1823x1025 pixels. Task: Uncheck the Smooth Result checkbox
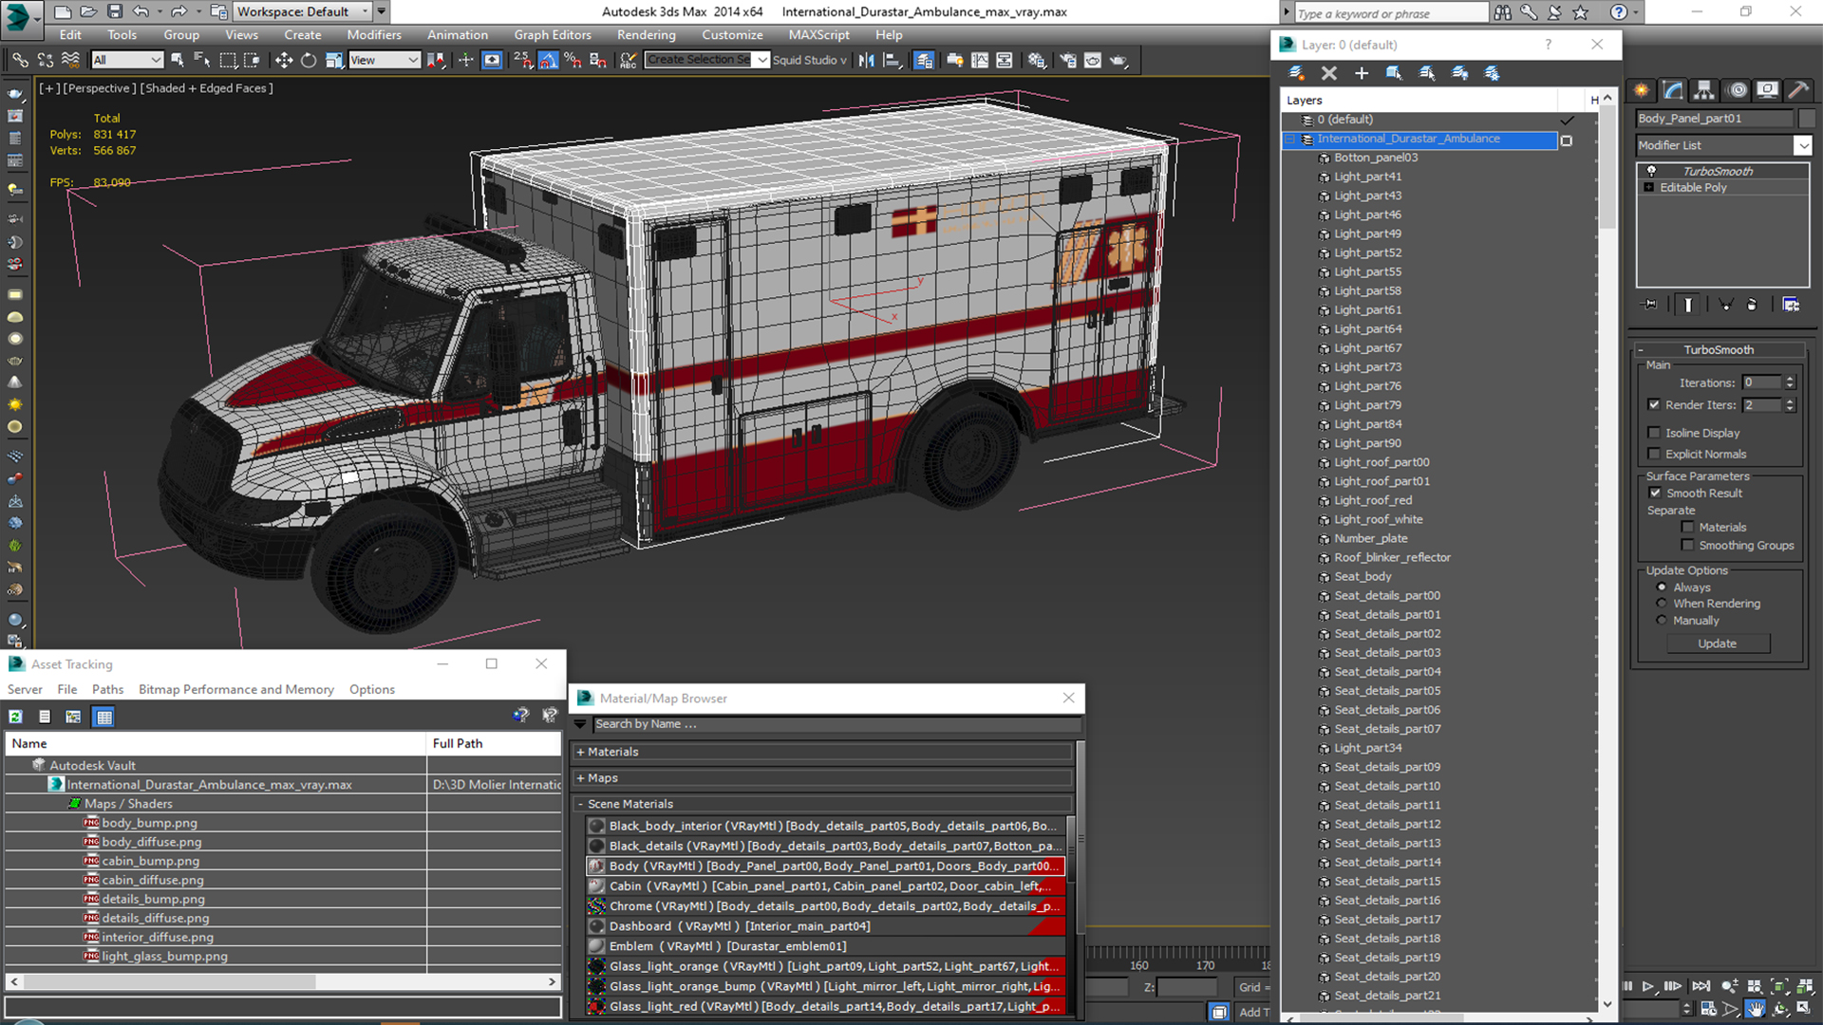point(1655,493)
